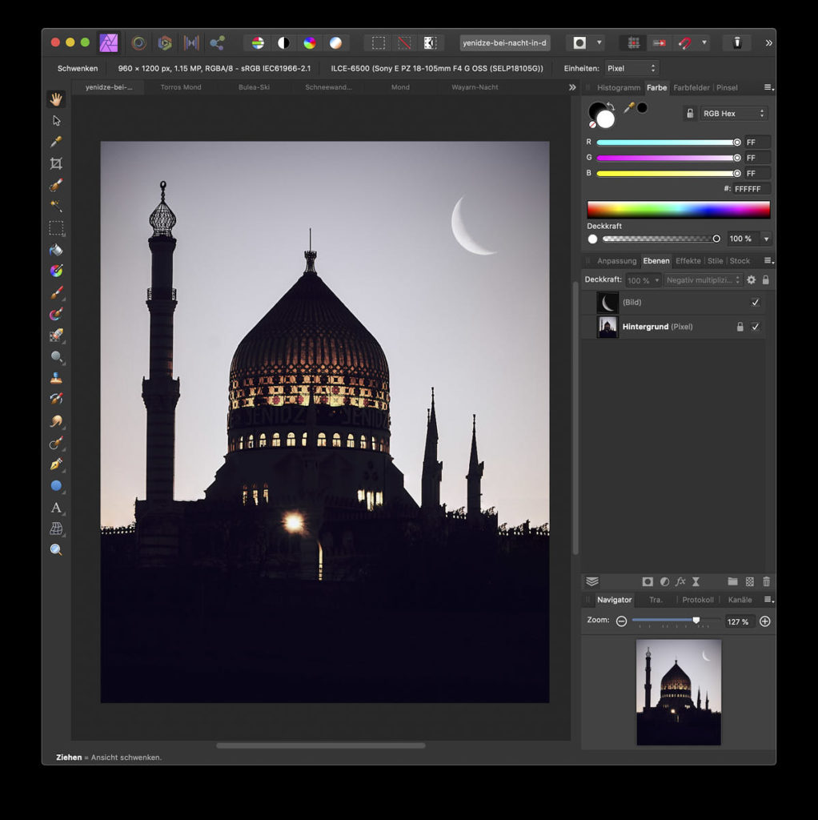The width and height of the screenshot is (818, 820).
Task: Open layer effects via the fx button
Action: click(x=680, y=582)
